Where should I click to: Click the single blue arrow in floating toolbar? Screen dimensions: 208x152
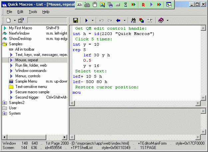pos(151,5)
